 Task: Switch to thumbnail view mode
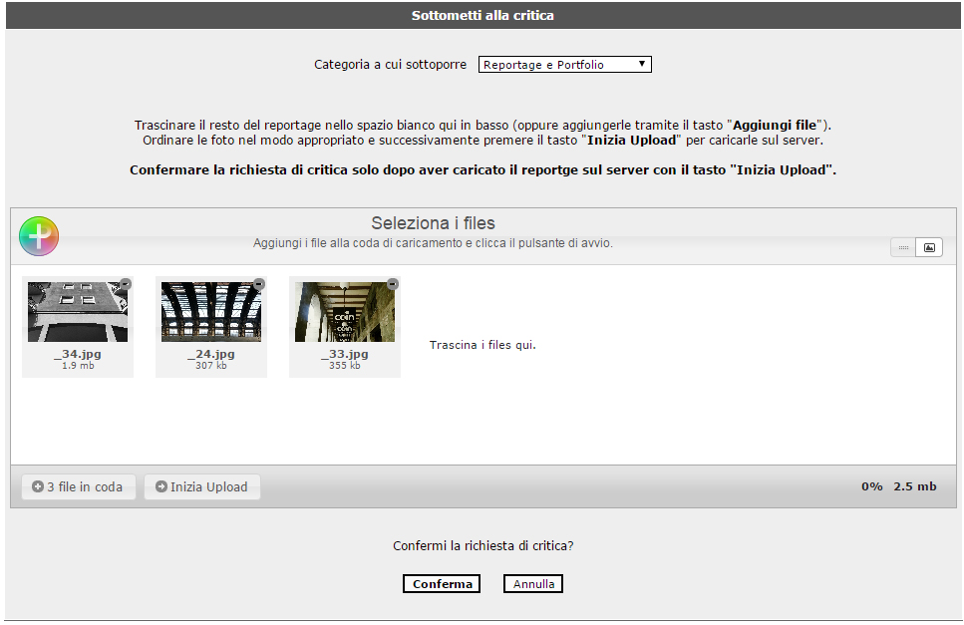coord(929,247)
